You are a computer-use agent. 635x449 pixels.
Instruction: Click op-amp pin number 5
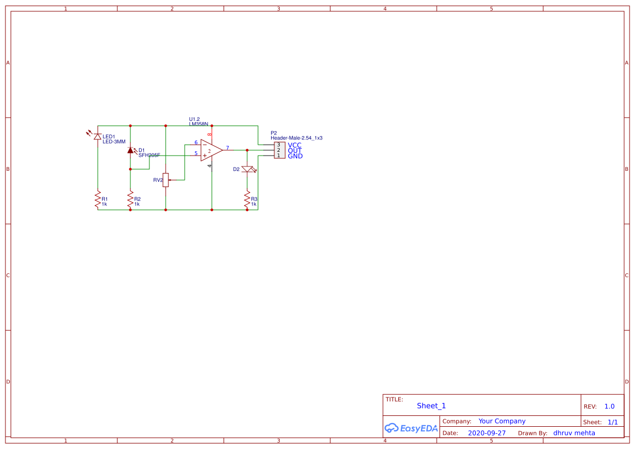[x=196, y=153]
